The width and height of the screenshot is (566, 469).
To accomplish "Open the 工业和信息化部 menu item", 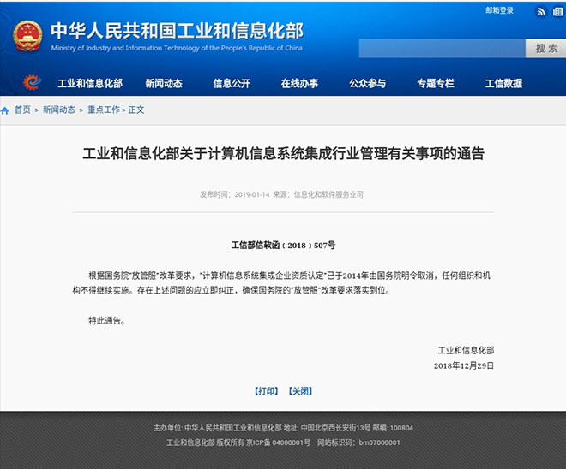I will (90, 83).
